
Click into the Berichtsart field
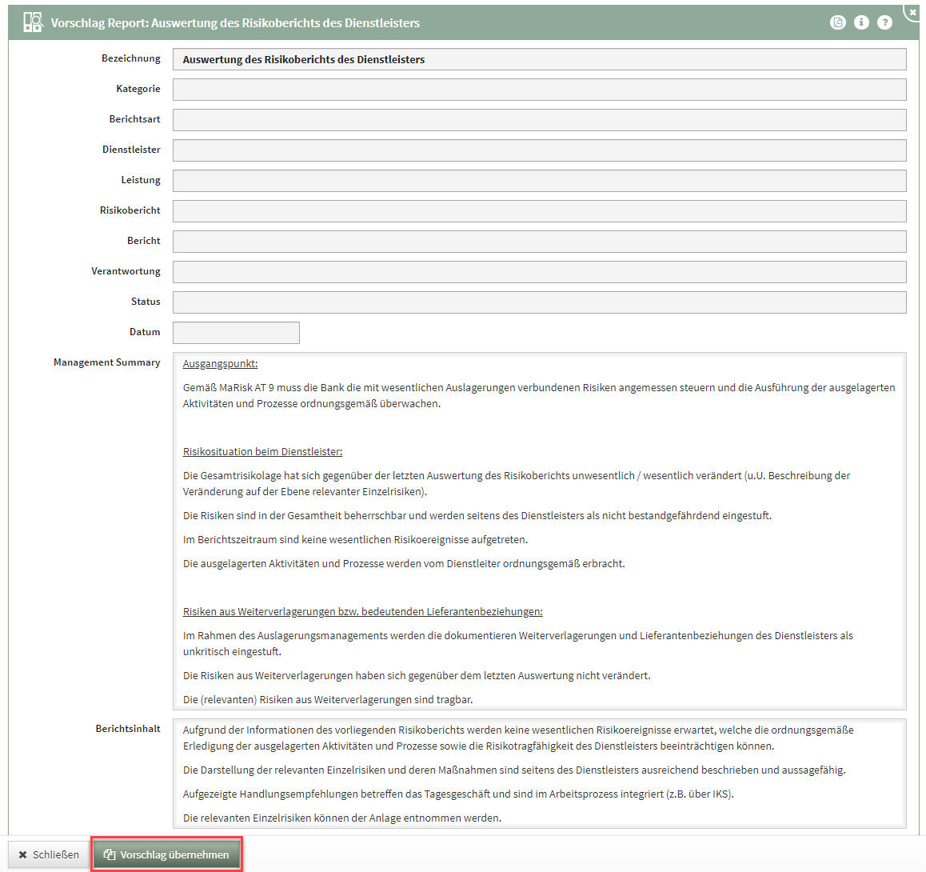tap(539, 120)
